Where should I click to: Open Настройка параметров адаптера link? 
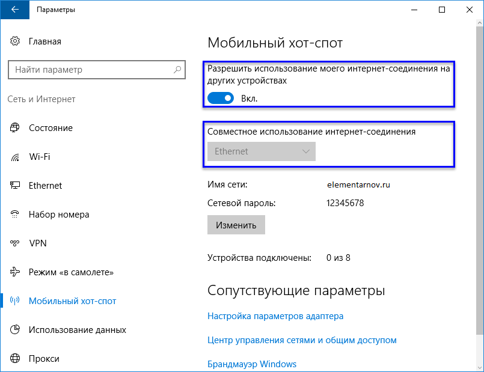tap(275, 316)
